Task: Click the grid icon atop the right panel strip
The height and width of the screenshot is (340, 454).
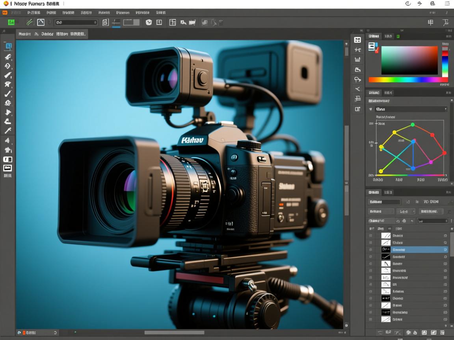Action: tap(357, 40)
